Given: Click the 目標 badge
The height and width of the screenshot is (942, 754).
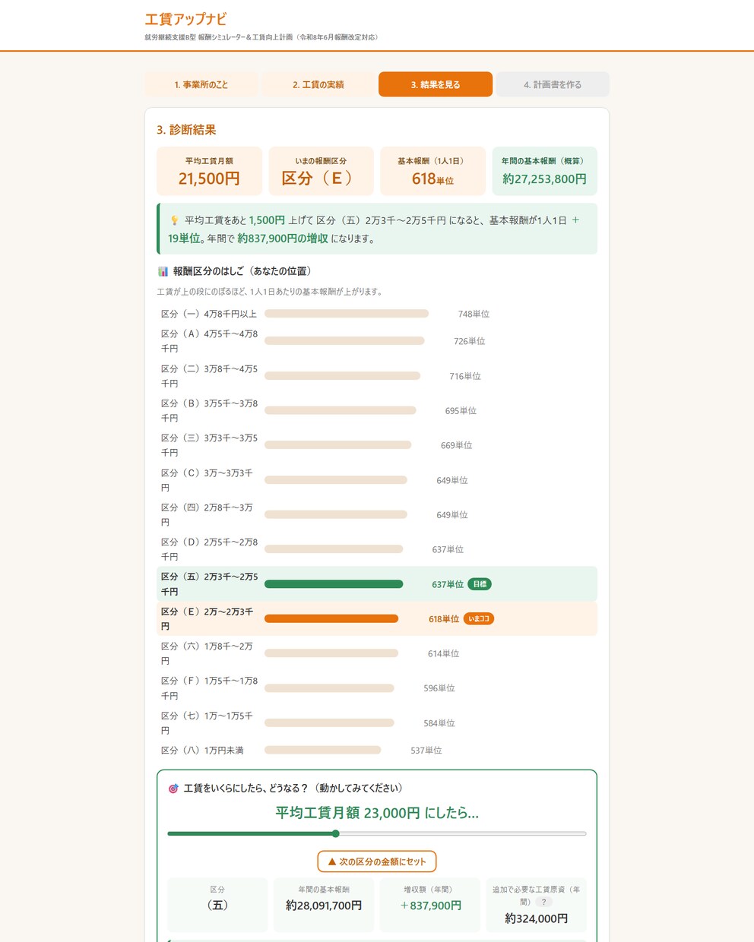Looking at the screenshot, I should pyautogui.click(x=480, y=584).
